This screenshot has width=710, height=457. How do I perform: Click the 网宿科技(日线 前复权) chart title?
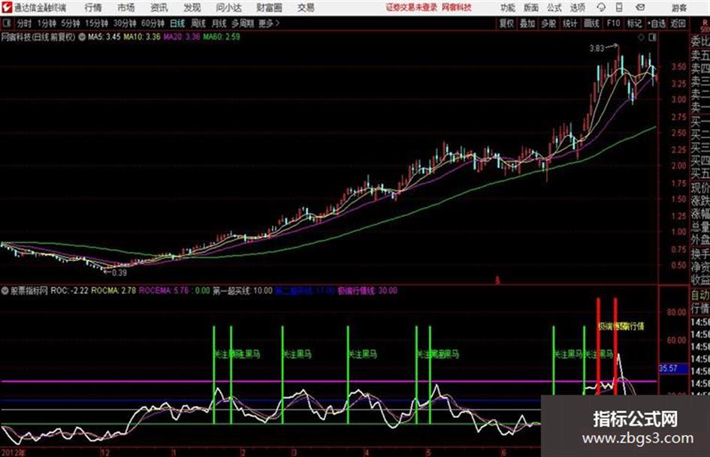[x=38, y=37]
